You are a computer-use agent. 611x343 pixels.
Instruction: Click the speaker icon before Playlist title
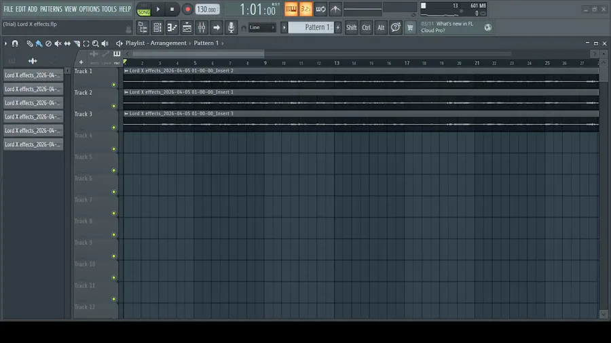pyautogui.click(x=119, y=43)
